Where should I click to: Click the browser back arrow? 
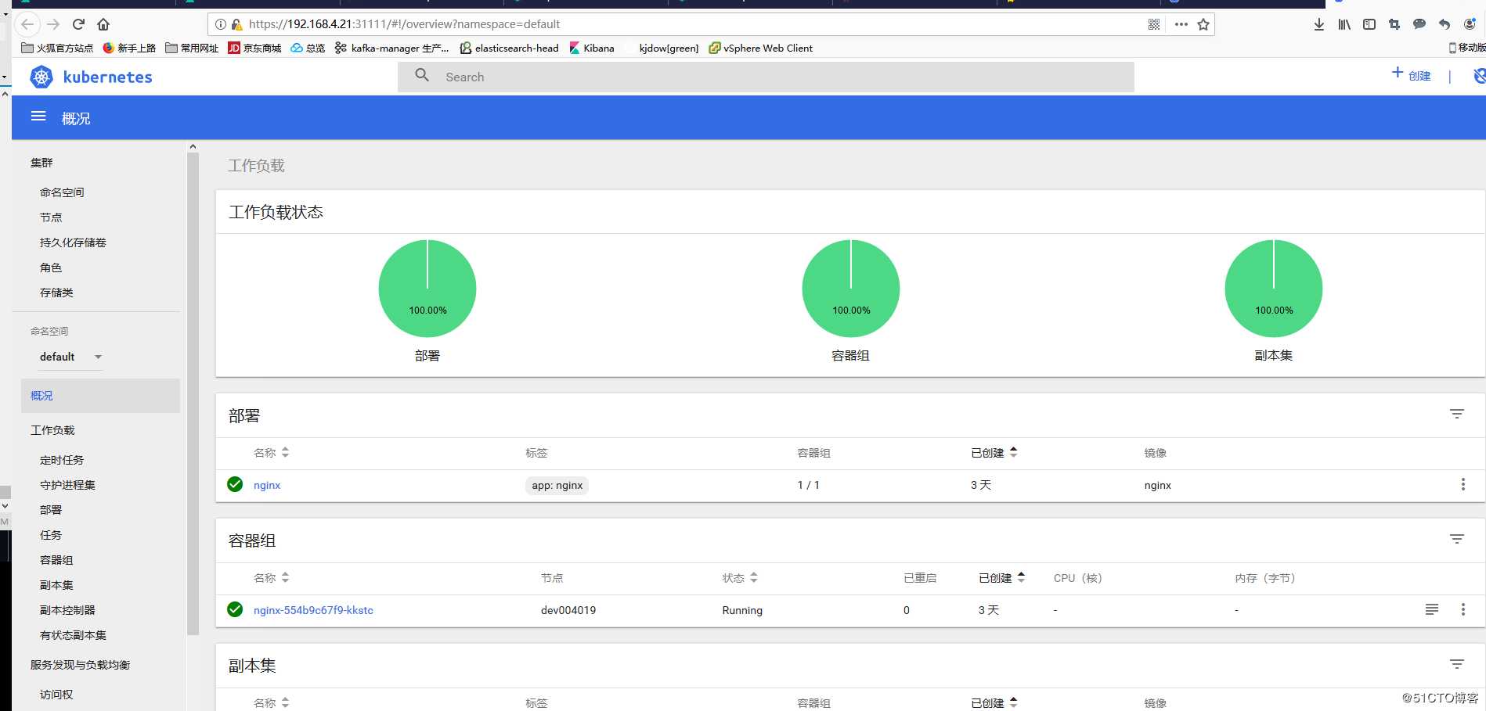27,24
